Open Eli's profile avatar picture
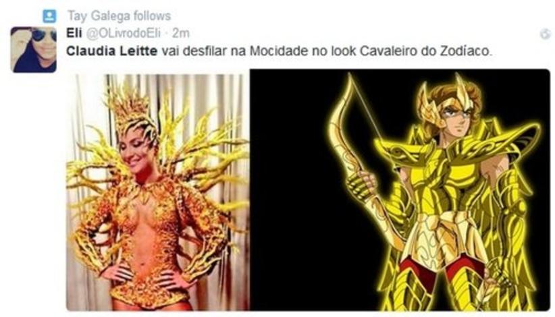 point(34,50)
